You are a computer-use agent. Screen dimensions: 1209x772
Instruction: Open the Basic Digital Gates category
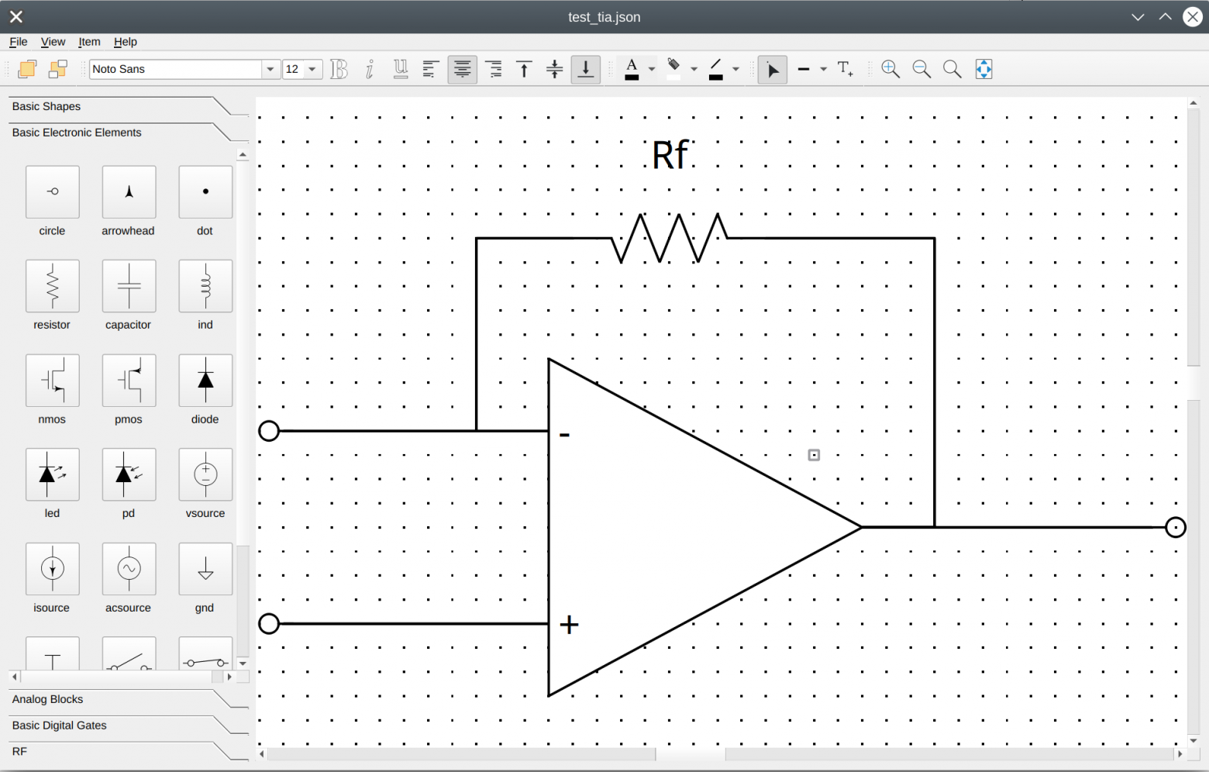tap(60, 725)
